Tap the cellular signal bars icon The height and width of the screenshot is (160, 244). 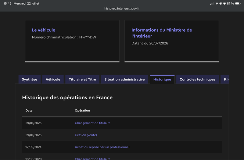tap(212, 3)
